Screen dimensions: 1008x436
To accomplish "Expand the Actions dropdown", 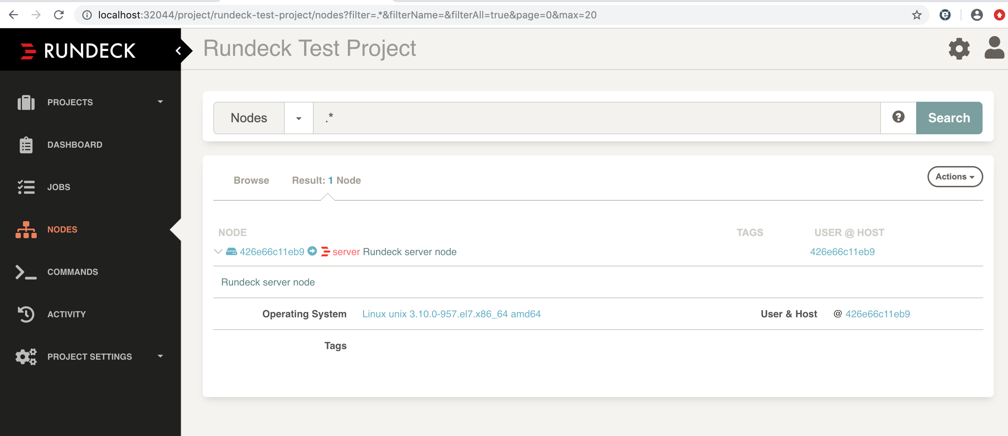I will 955,177.
